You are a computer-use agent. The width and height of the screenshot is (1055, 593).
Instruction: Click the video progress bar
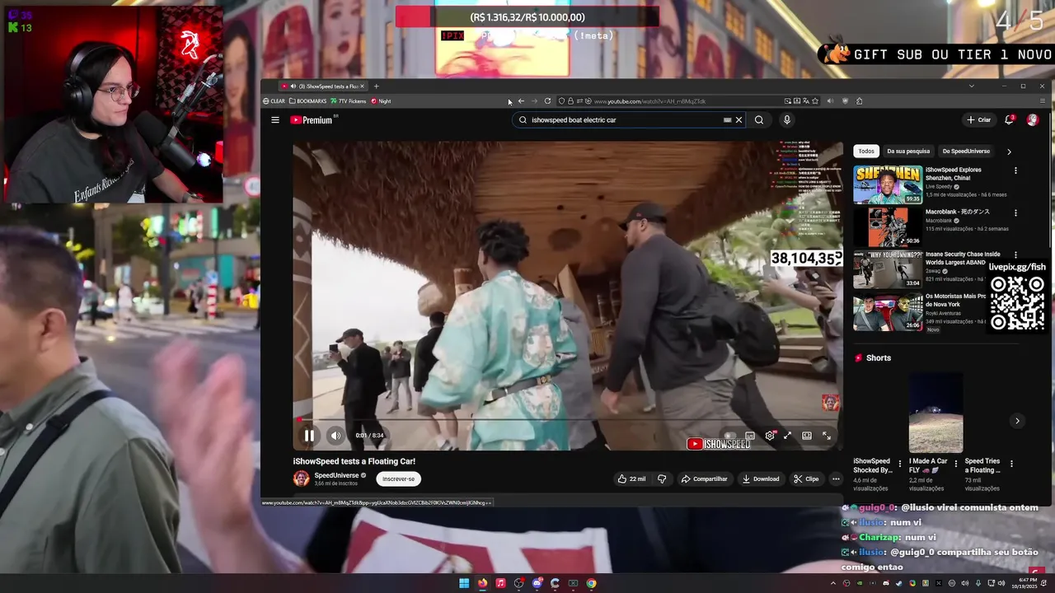[568, 419]
